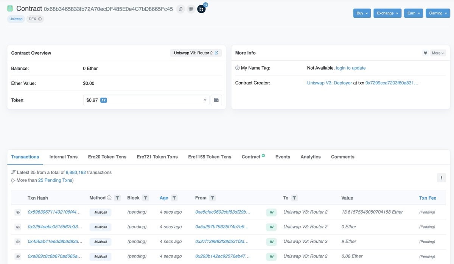Open transaction hash 0x596396711432106f44

tap(54, 212)
